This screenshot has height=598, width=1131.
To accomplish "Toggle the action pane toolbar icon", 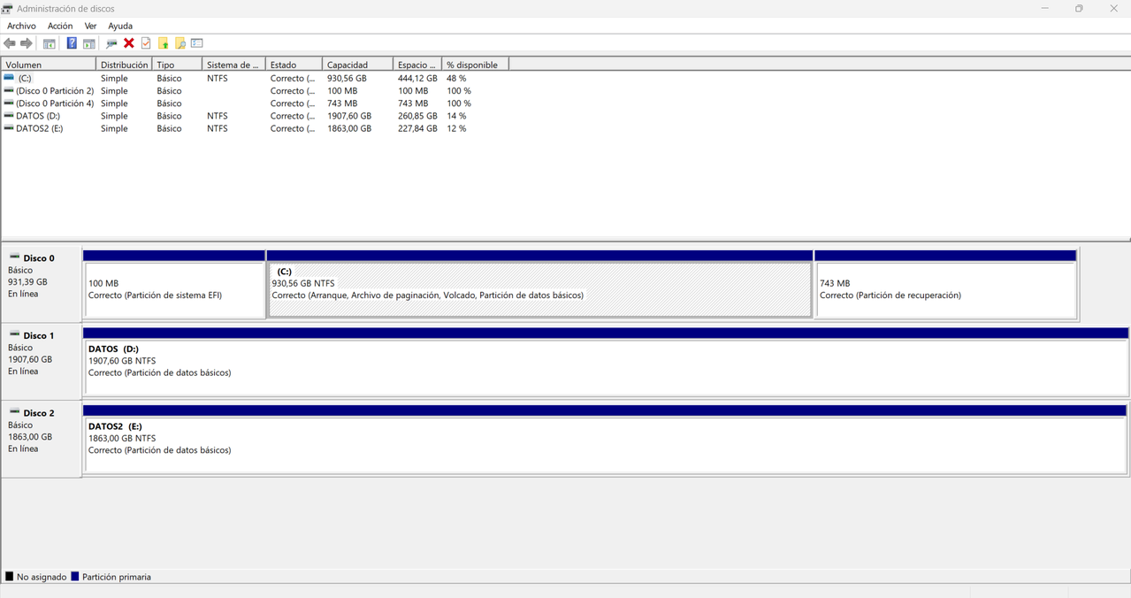I will pos(89,43).
